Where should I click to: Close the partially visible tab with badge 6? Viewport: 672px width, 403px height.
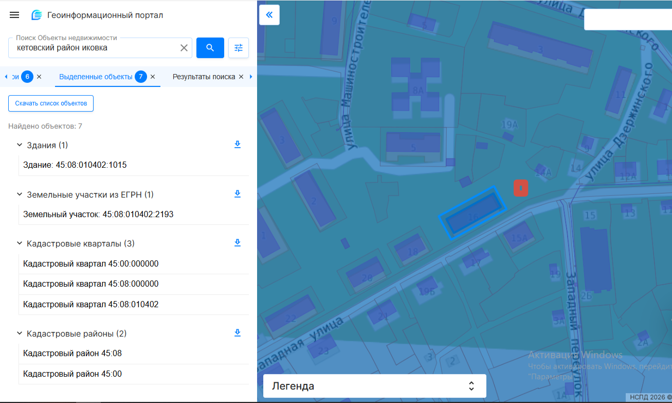tap(39, 77)
